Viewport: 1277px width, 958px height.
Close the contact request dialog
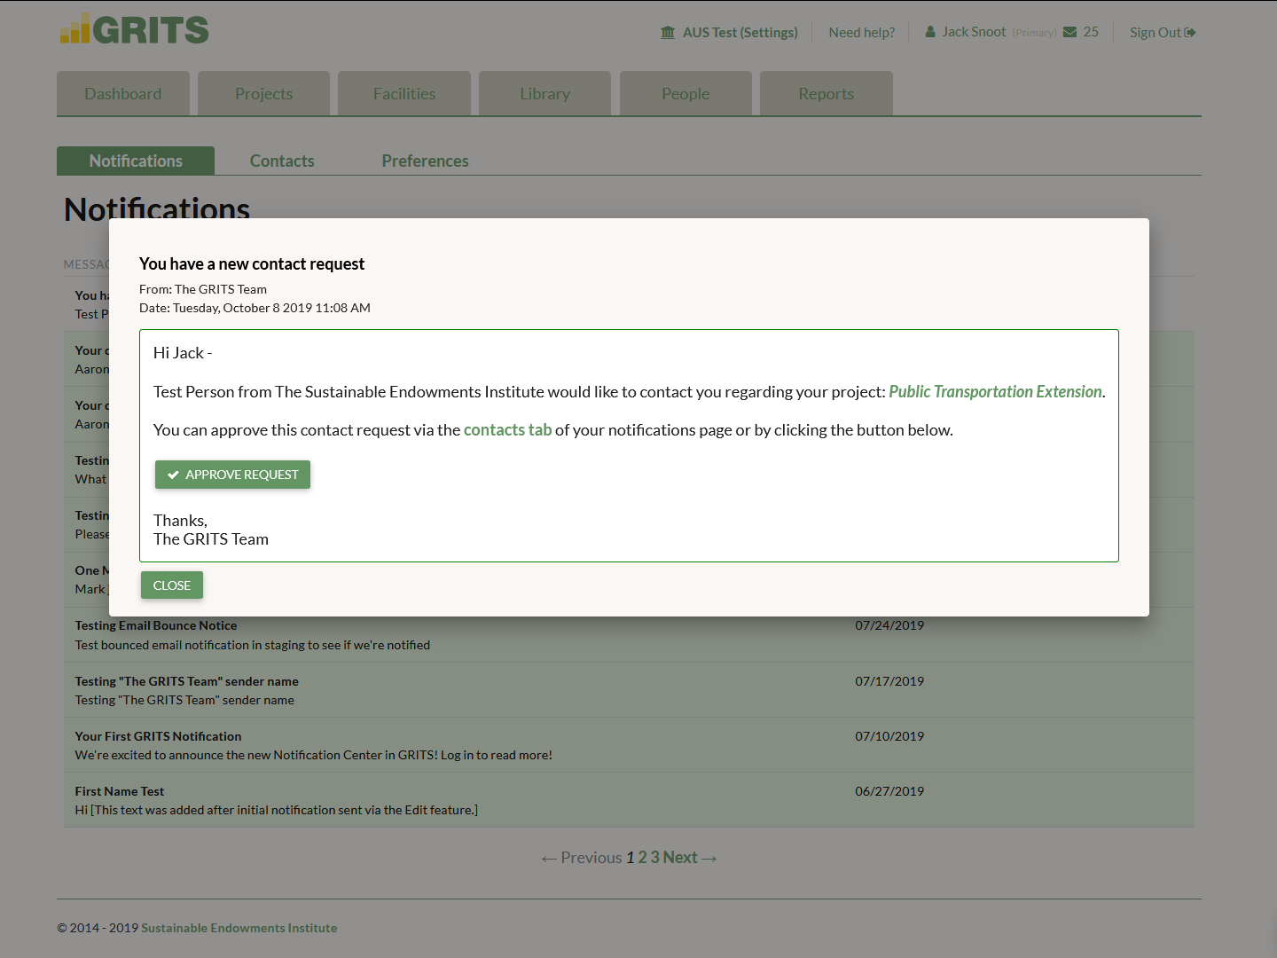[x=172, y=585]
